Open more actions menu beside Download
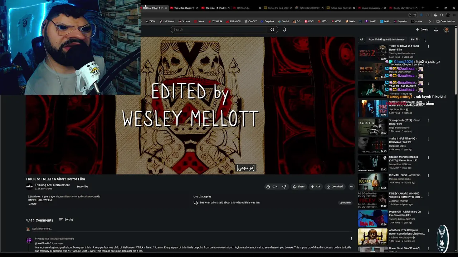Screen dimensions: 458x257 pyautogui.click(x=351, y=186)
